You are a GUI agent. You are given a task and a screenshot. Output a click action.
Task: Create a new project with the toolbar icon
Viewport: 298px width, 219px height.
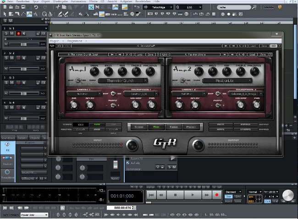5,7
